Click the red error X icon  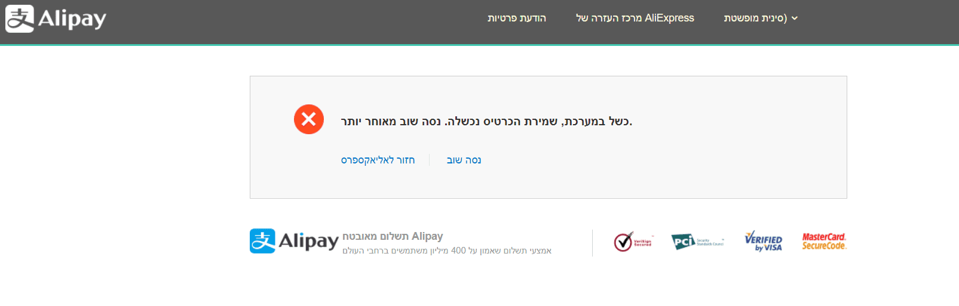[x=309, y=119]
